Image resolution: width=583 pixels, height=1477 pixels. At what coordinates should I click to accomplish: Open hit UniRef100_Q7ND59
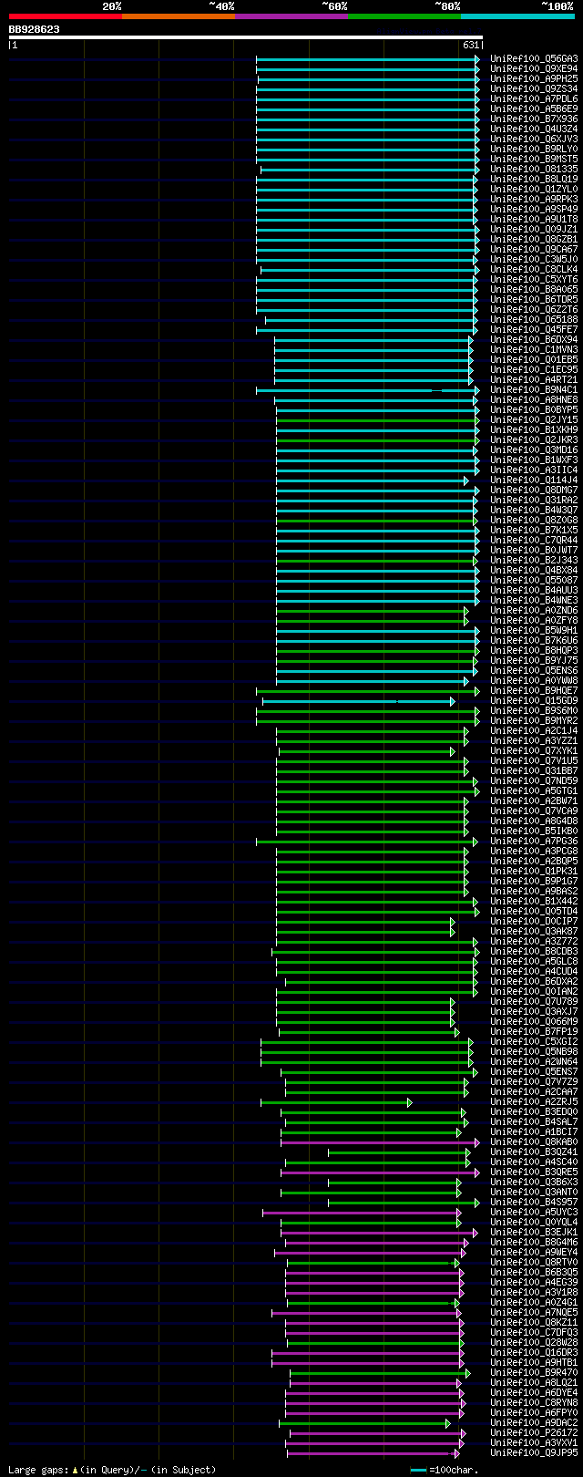[534, 780]
